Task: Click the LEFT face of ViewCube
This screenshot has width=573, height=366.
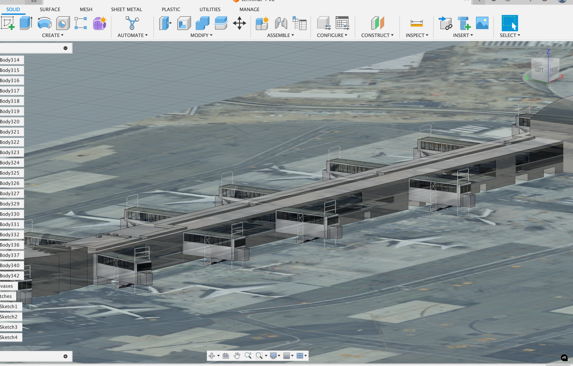Action: pyautogui.click(x=539, y=70)
